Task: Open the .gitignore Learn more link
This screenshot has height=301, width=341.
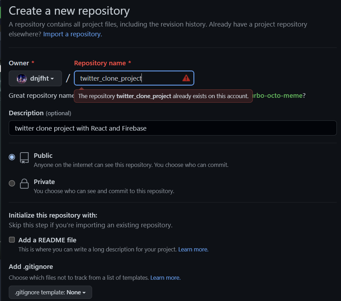Action: [x=166, y=278]
